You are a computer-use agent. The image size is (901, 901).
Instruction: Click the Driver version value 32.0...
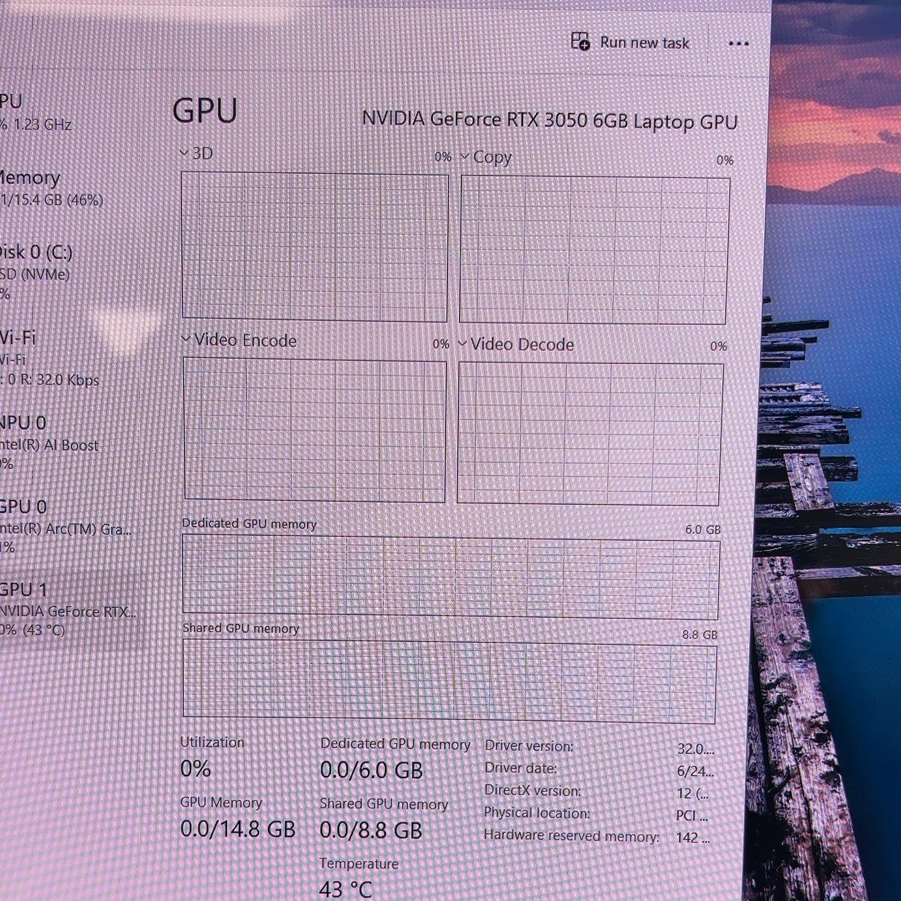click(696, 749)
